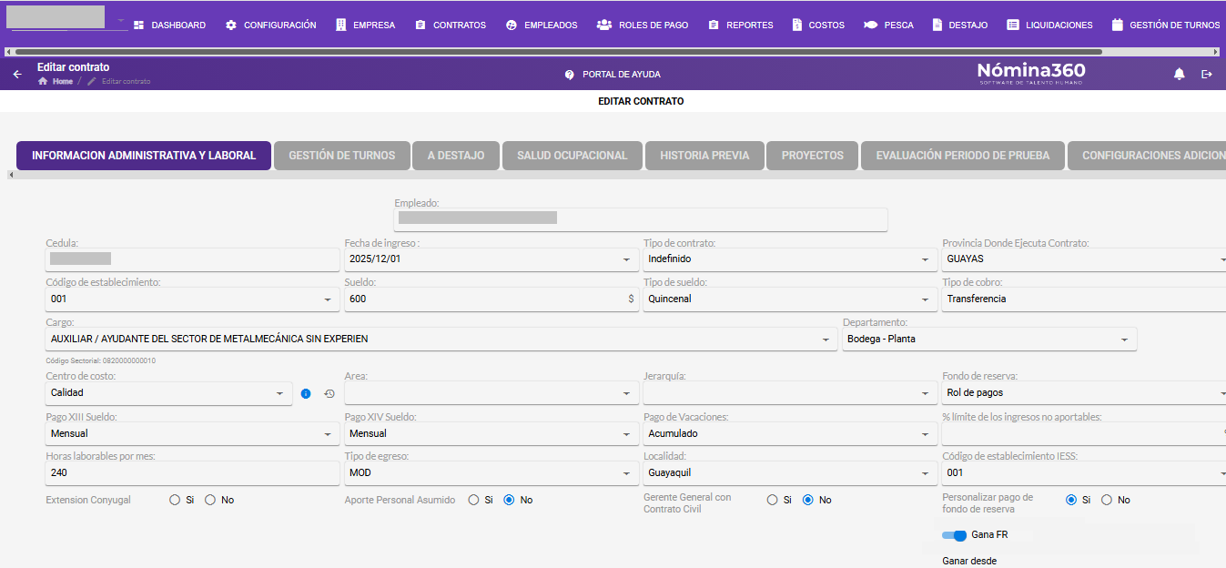Click the Empleado field

pyautogui.click(x=641, y=218)
